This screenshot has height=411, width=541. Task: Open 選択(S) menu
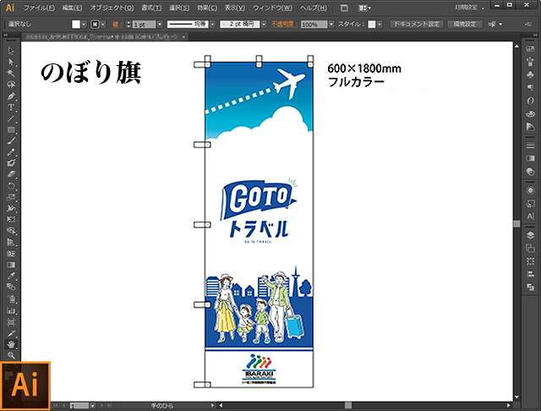click(179, 8)
